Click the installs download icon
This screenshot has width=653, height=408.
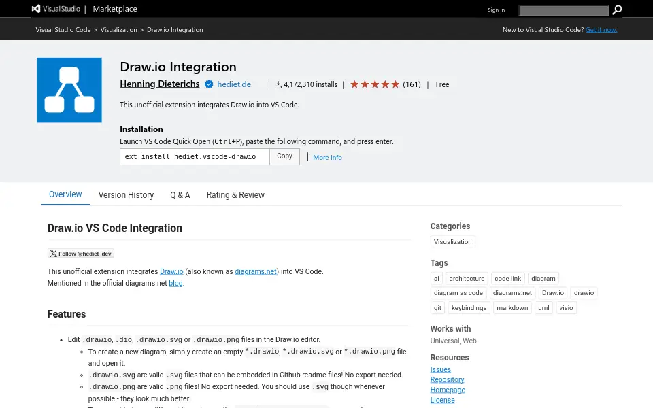278,85
